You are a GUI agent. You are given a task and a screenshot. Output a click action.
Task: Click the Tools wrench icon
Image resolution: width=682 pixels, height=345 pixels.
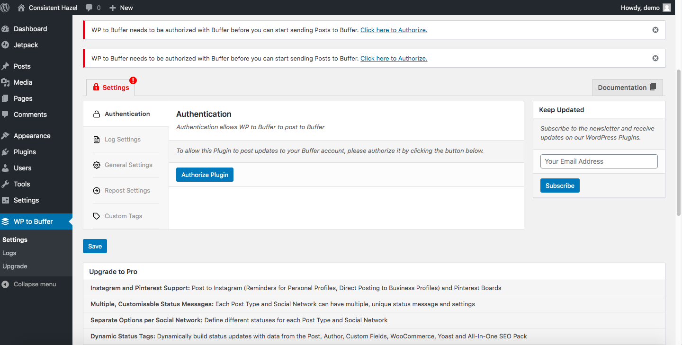(5, 184)
